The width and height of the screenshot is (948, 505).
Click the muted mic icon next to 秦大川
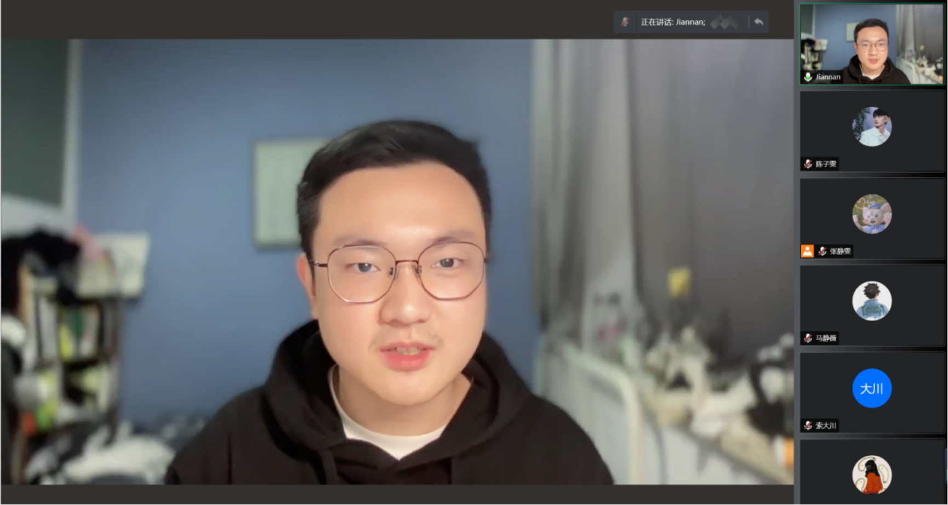point(808,425)
